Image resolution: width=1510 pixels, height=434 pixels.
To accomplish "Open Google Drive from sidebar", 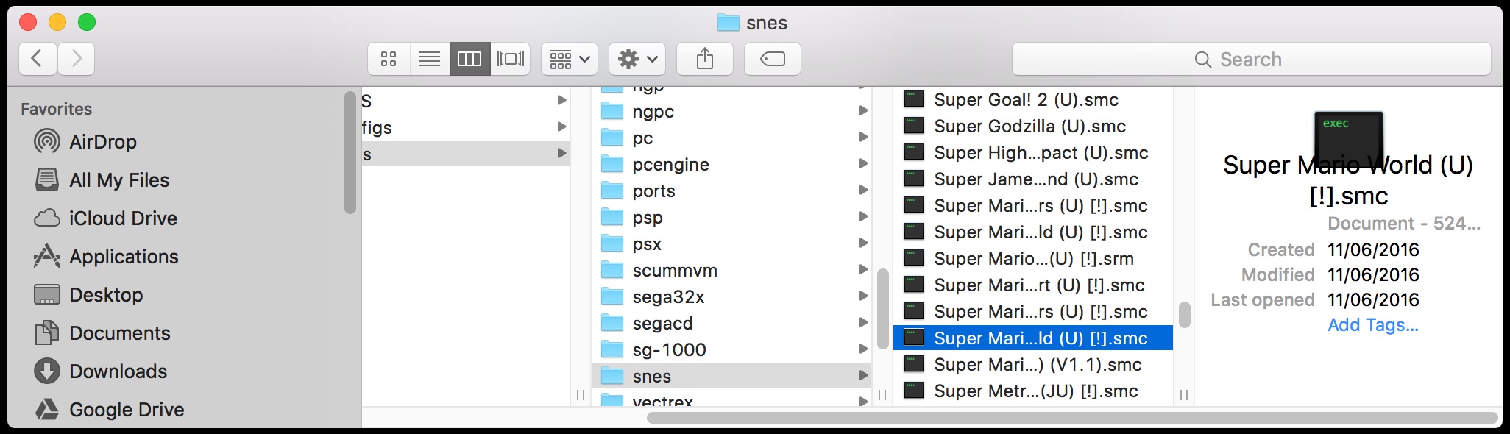I will [127, 410].
